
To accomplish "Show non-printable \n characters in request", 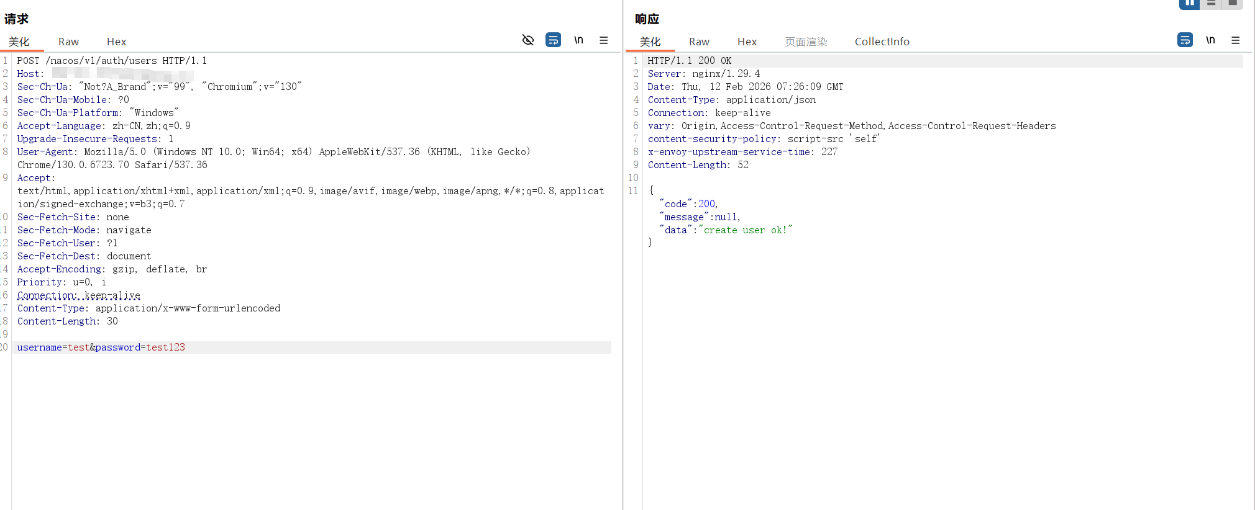I will click(x=578, y=40).
